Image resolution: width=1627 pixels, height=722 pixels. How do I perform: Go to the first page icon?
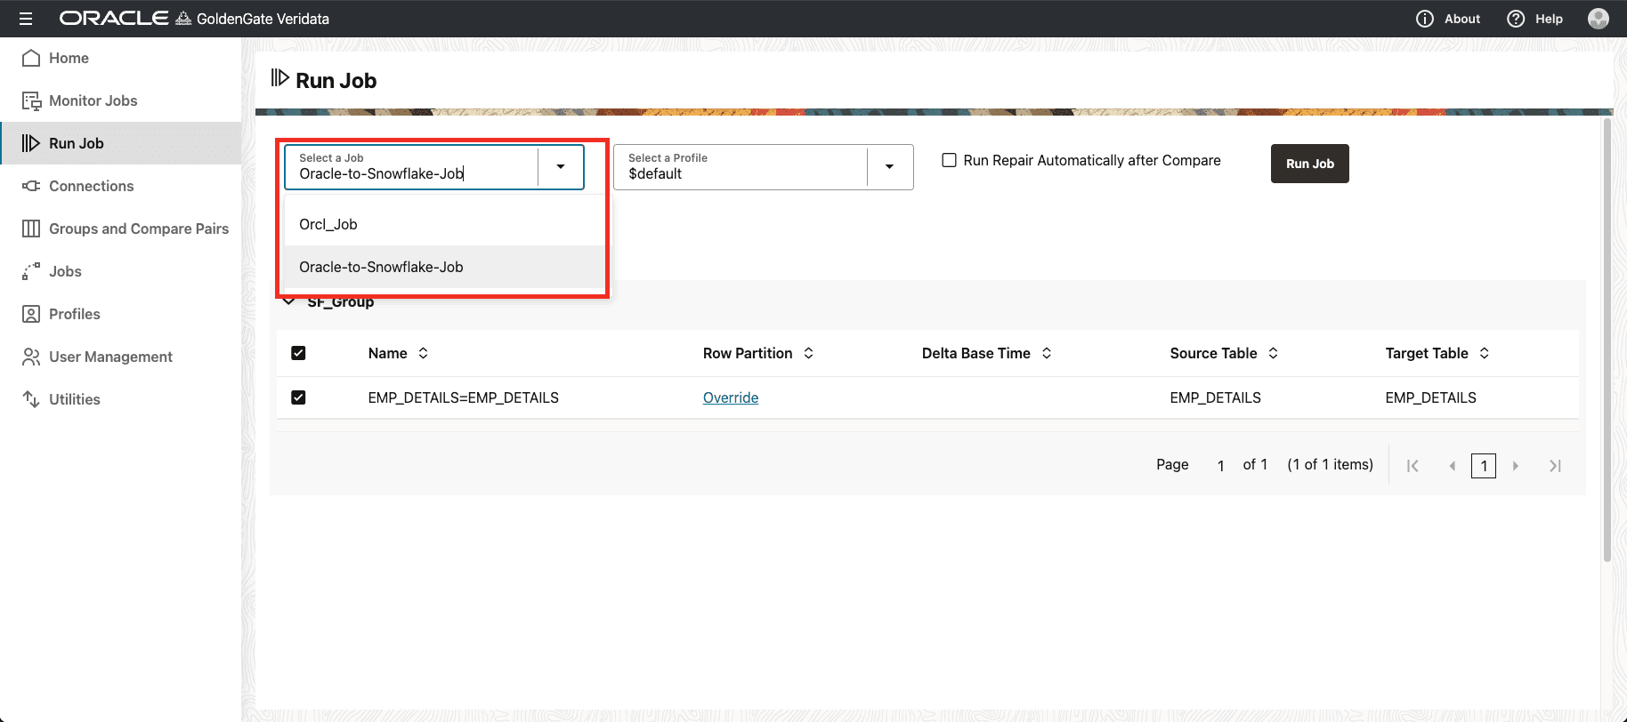coord(1412,466)
